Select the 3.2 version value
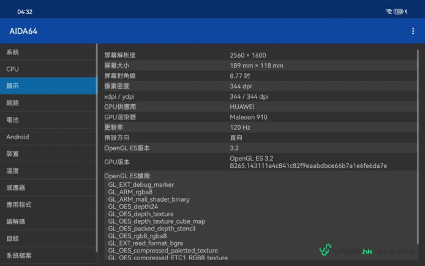Image resolution: width=425 pixels, height=266 pixels. [234, 148]
